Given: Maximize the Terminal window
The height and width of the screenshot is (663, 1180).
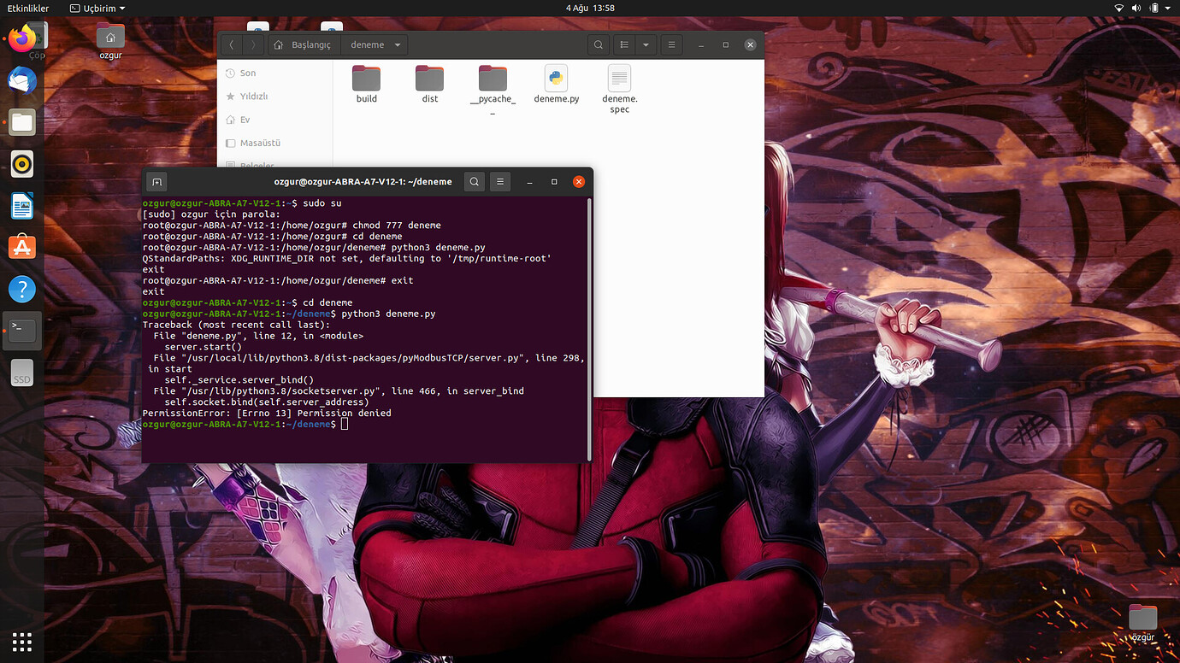Looking at the screenshot, I should pos(554,182).
